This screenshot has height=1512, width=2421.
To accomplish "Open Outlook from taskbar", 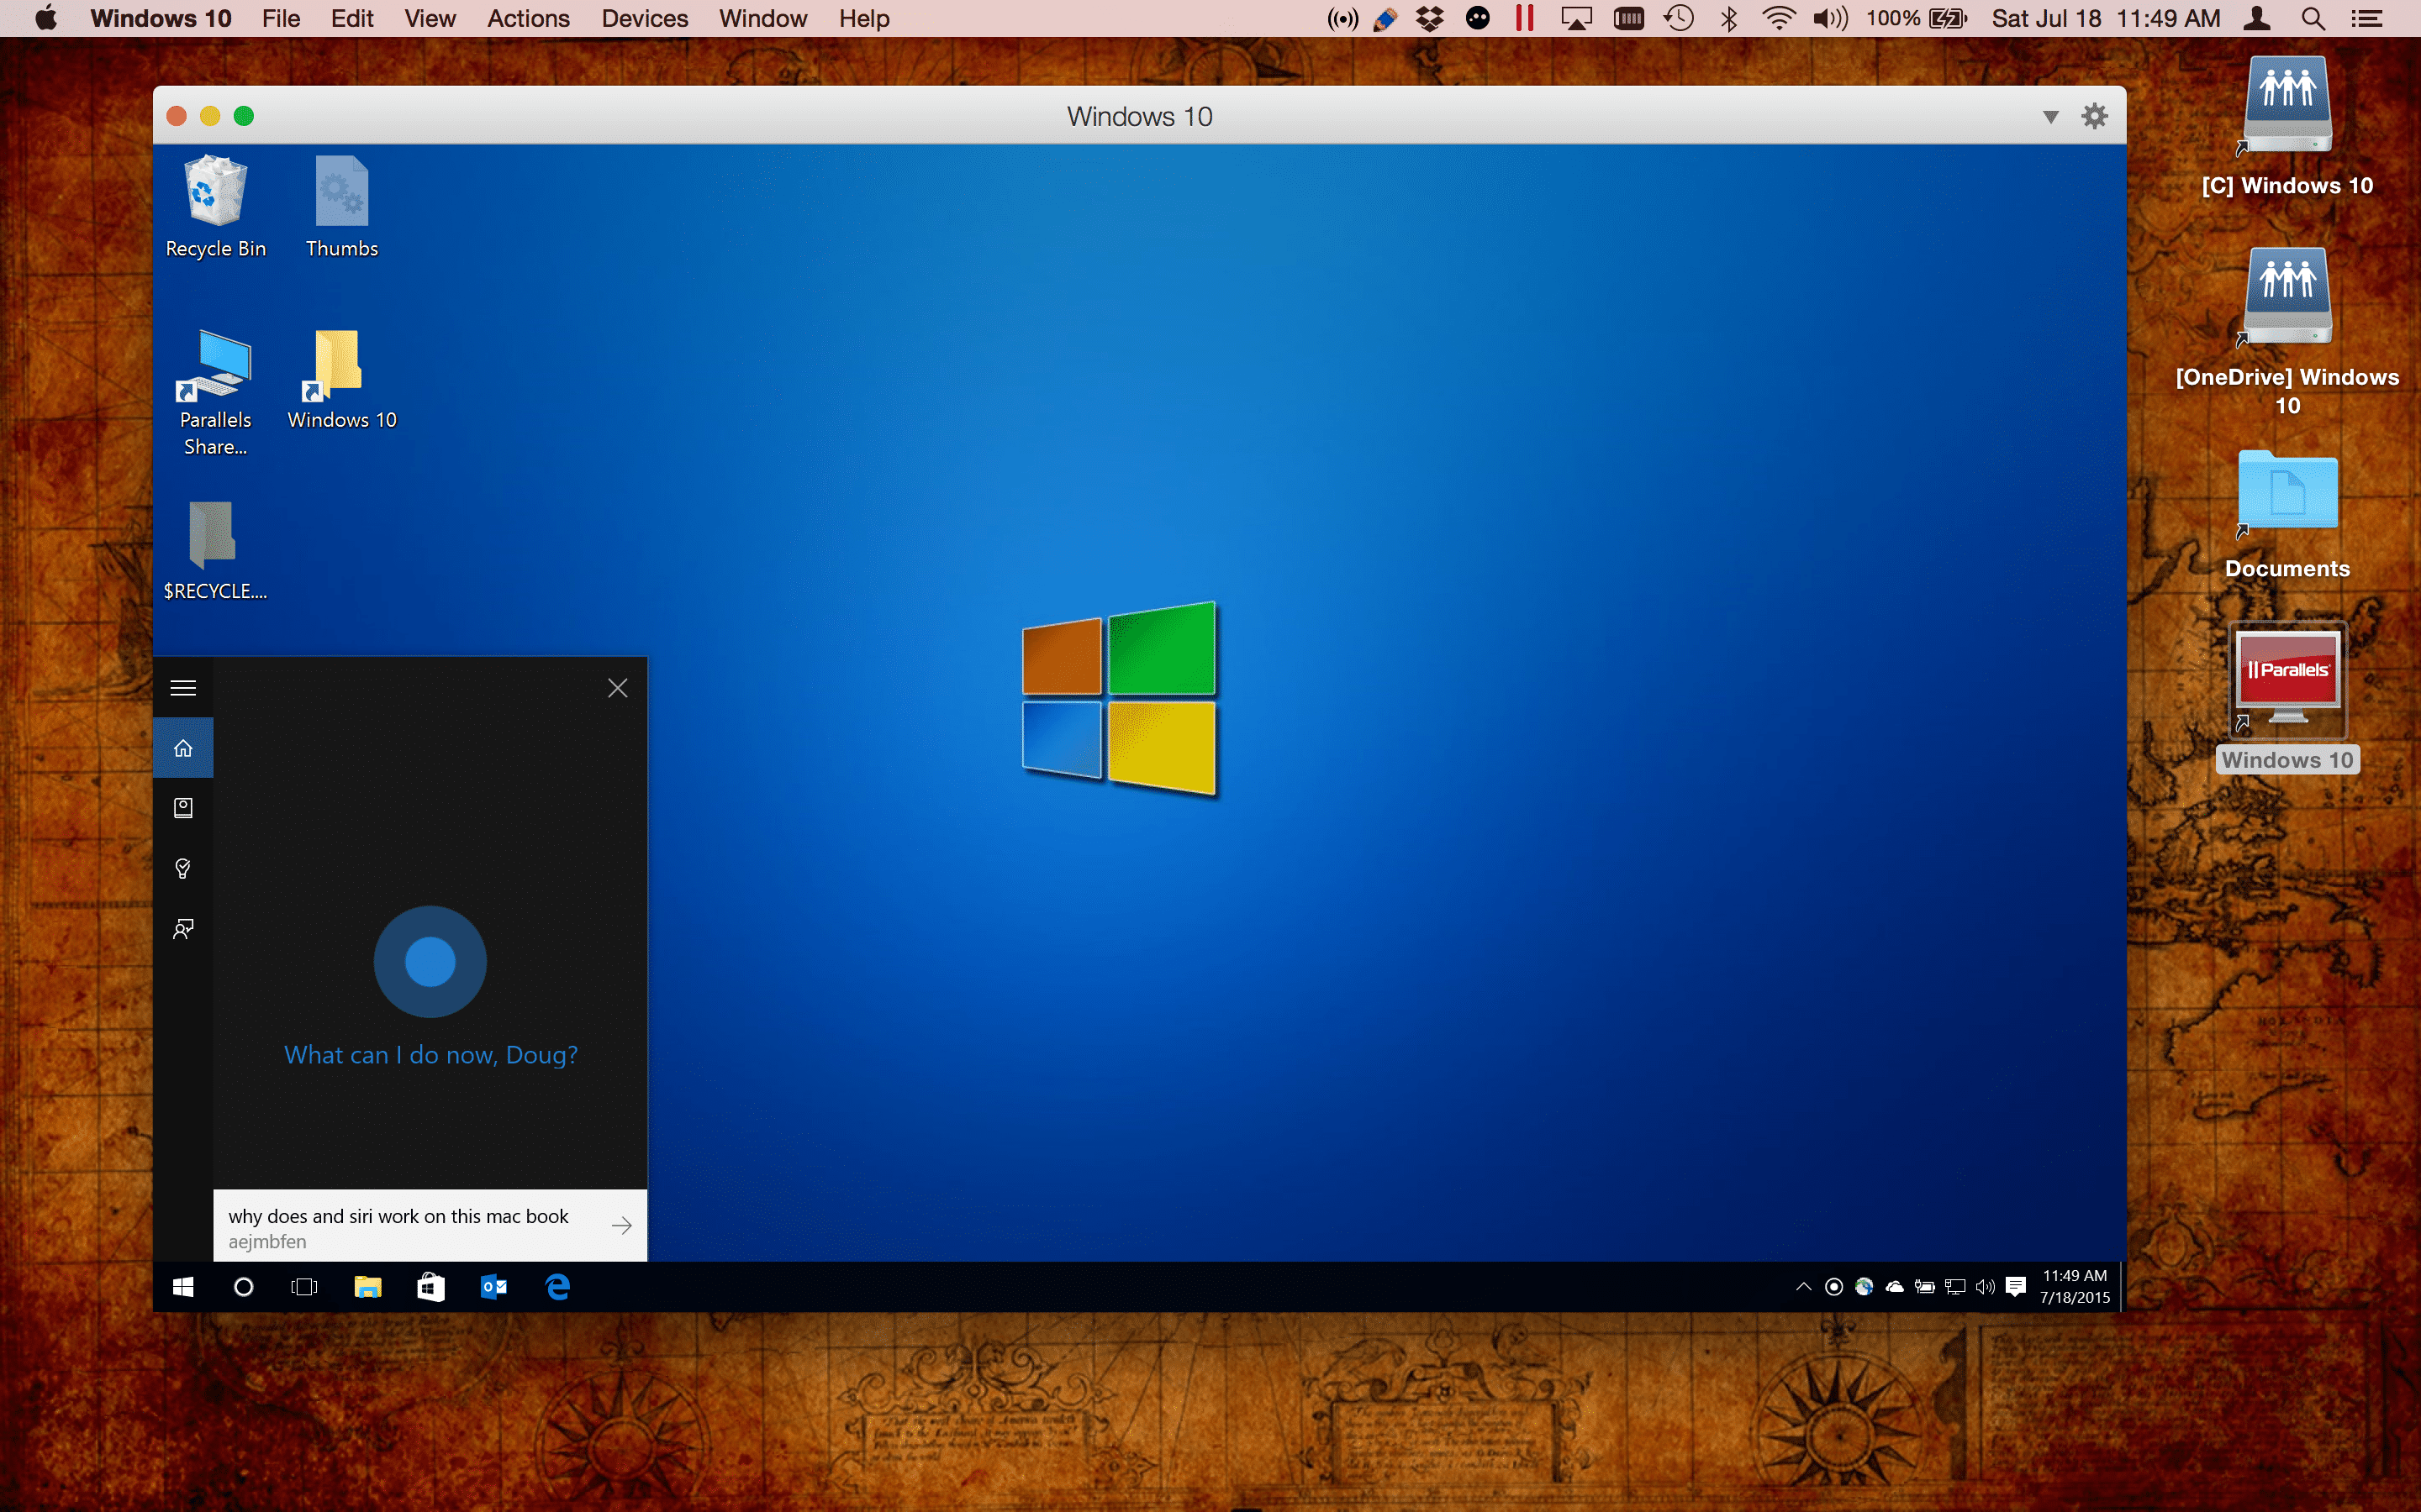I will [x=494, y=1287].
